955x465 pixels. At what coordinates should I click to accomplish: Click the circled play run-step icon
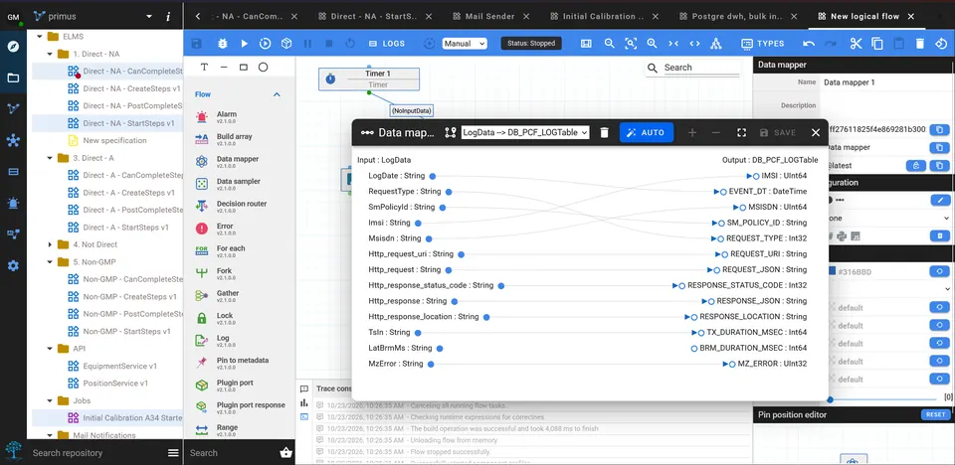[x=265, y=44]
